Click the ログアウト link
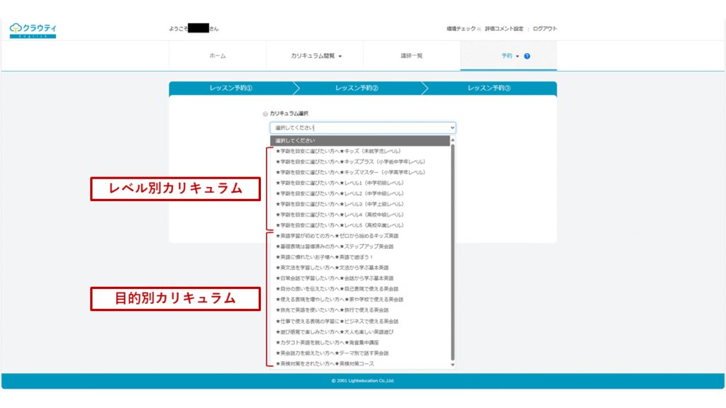The height and width of the screenshot is (408, 726). click(x=544, y=29)
